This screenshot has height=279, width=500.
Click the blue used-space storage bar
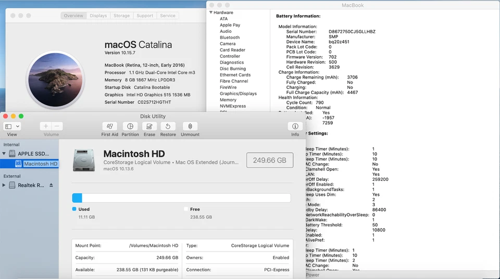77,198
